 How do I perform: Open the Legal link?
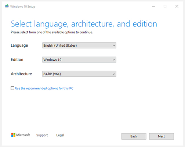pos(60,135)
